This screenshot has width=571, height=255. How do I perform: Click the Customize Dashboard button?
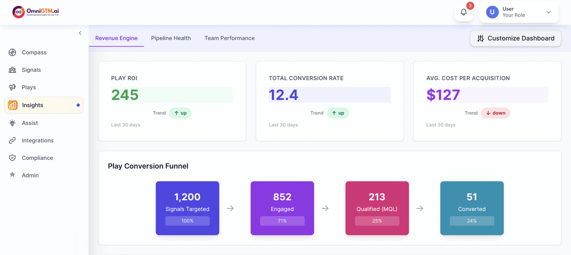(515, 38)
